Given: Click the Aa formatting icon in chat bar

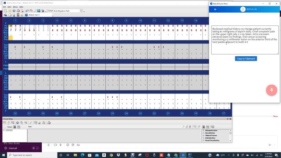Looking at the screenshot, I should point(78,145).
